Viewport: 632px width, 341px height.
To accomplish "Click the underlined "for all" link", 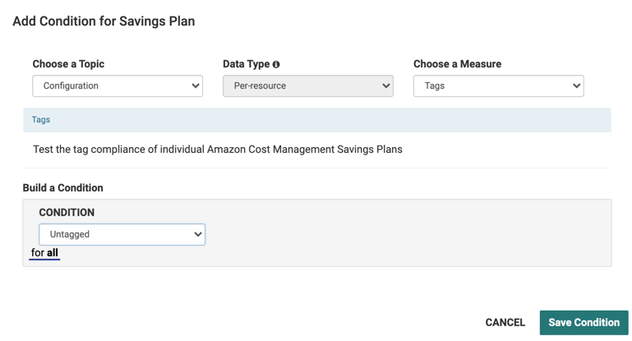I will 44,253.
